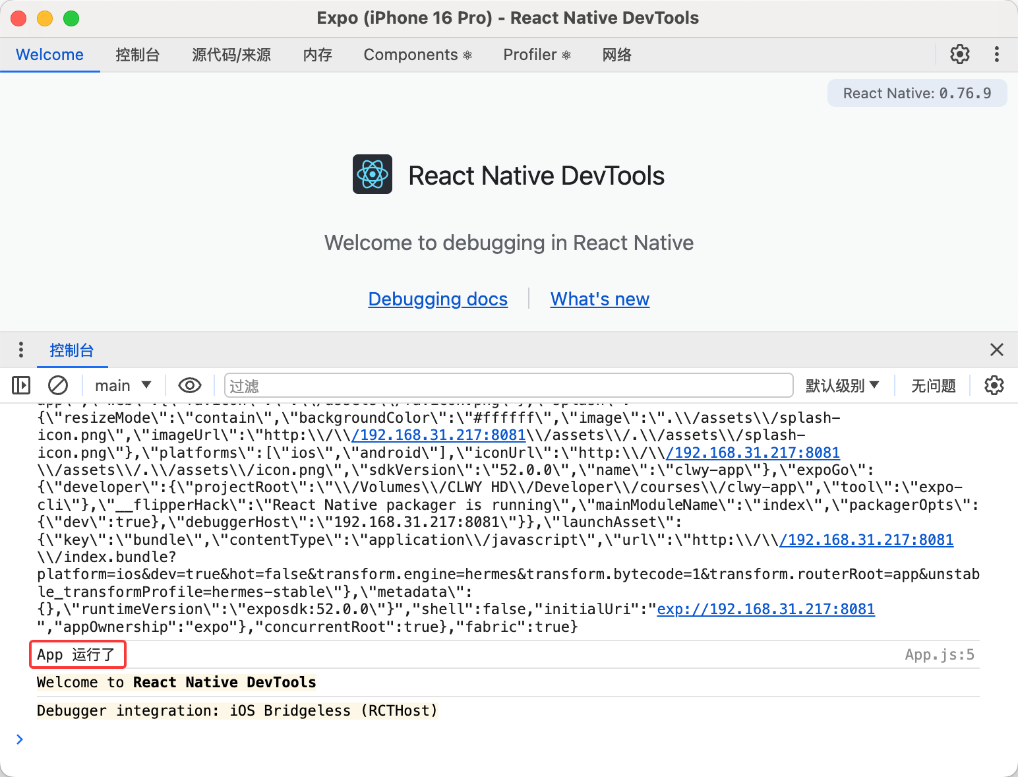Open the Debugging docs link
This screenshot has width=1018, height=777.
click(438, 299)
